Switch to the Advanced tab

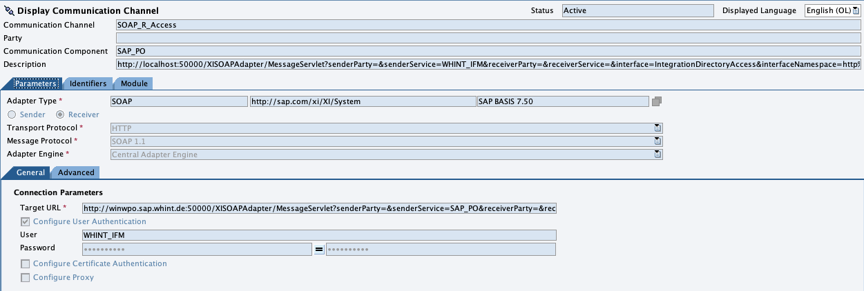(x=76, y=172)
